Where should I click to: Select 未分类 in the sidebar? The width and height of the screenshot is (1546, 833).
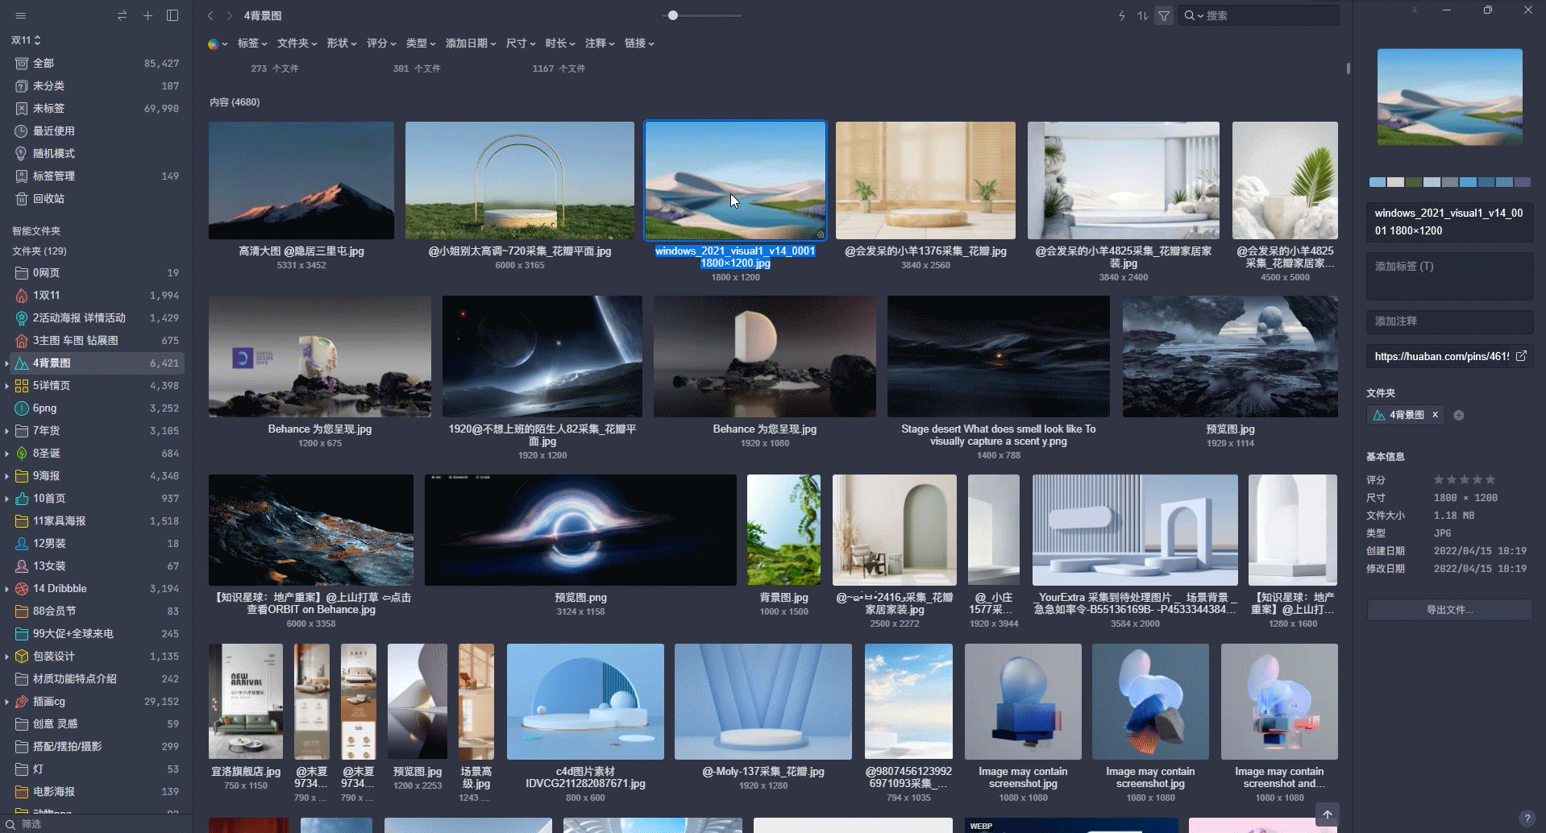click(x=97, y=85)
